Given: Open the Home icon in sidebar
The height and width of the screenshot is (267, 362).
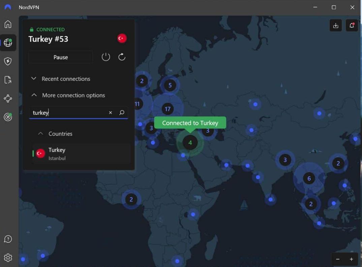Looking at the screenshot, I should pos(8,24).
